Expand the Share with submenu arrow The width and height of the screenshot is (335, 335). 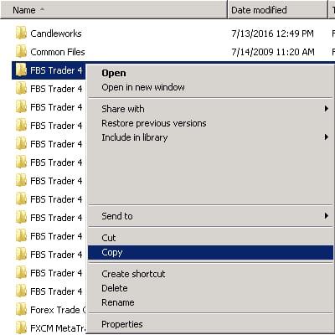[326, 109]
